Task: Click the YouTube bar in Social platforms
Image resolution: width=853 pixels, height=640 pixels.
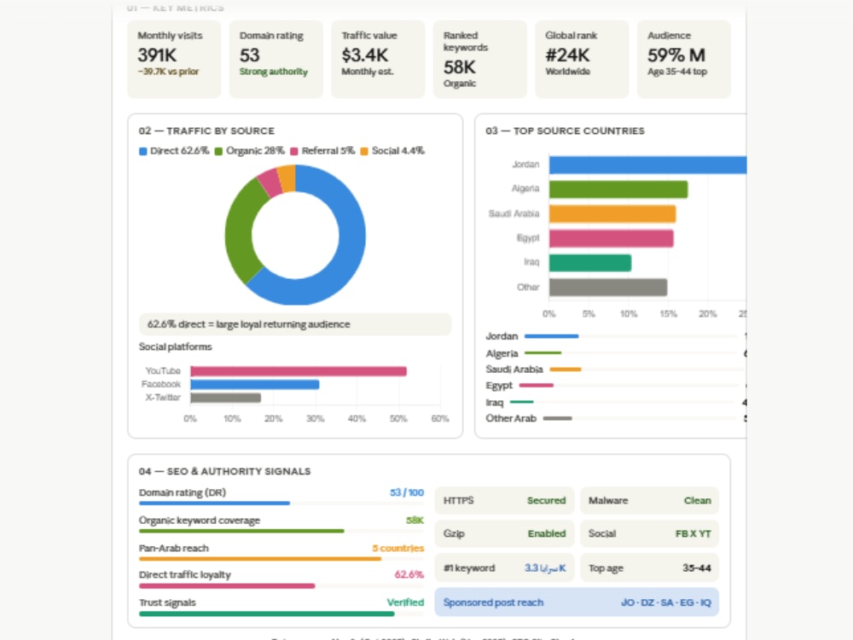Action: (x=299, y=371)
